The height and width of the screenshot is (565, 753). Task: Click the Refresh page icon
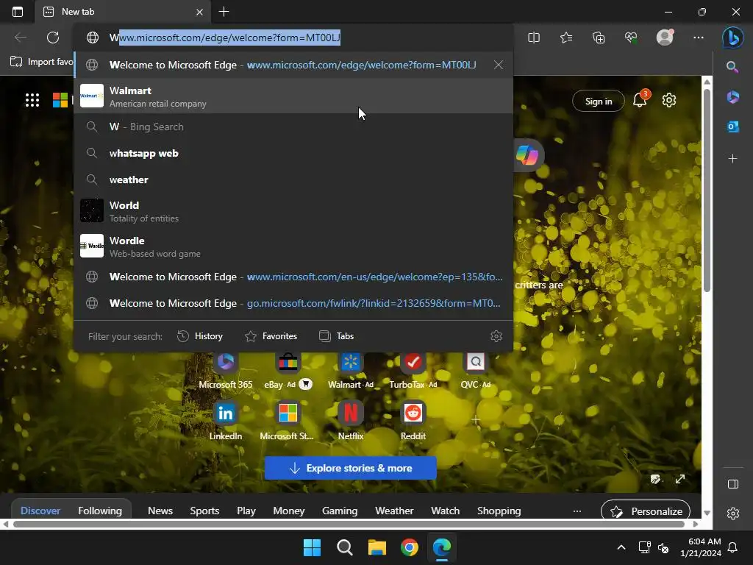point(53,38)
